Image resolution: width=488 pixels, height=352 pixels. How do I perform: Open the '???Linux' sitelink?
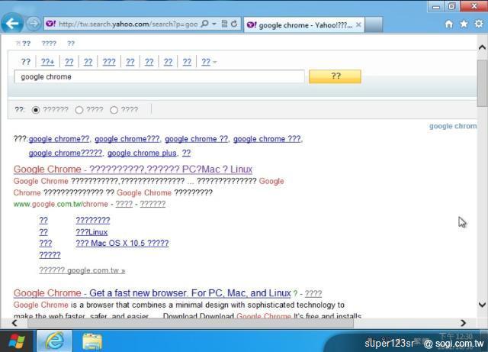coord(91,232)
